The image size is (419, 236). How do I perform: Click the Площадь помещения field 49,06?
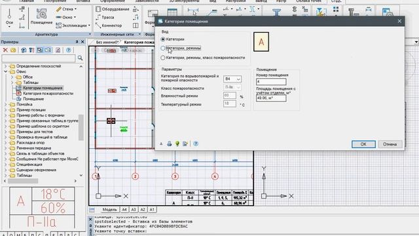tap(271, 98)
